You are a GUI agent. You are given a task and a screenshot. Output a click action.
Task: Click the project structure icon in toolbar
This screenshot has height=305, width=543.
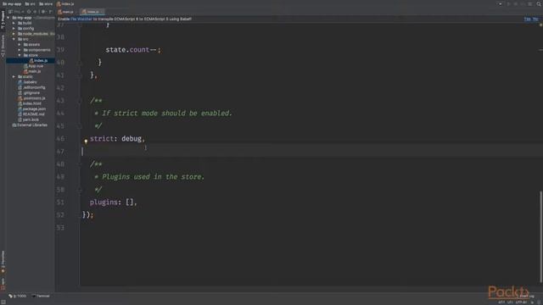coord(529,3)
